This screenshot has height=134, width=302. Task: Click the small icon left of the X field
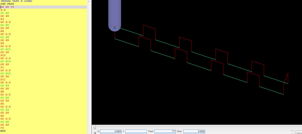point(95,132)
